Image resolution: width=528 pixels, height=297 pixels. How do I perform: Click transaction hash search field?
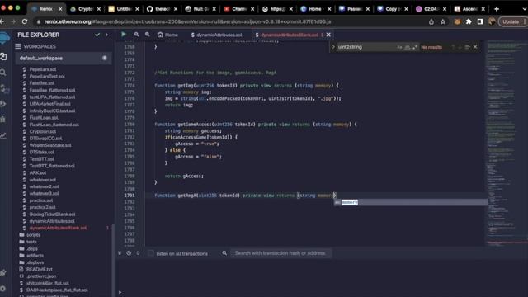280,253
